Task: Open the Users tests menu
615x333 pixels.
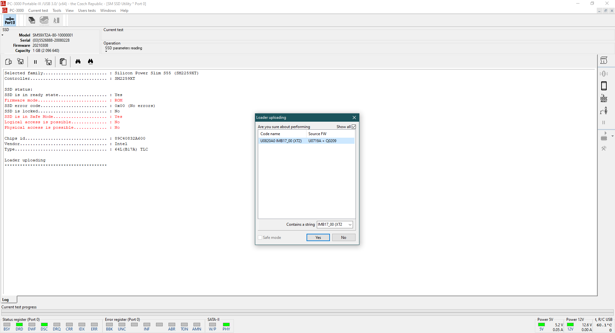Action: coord(87,11)
